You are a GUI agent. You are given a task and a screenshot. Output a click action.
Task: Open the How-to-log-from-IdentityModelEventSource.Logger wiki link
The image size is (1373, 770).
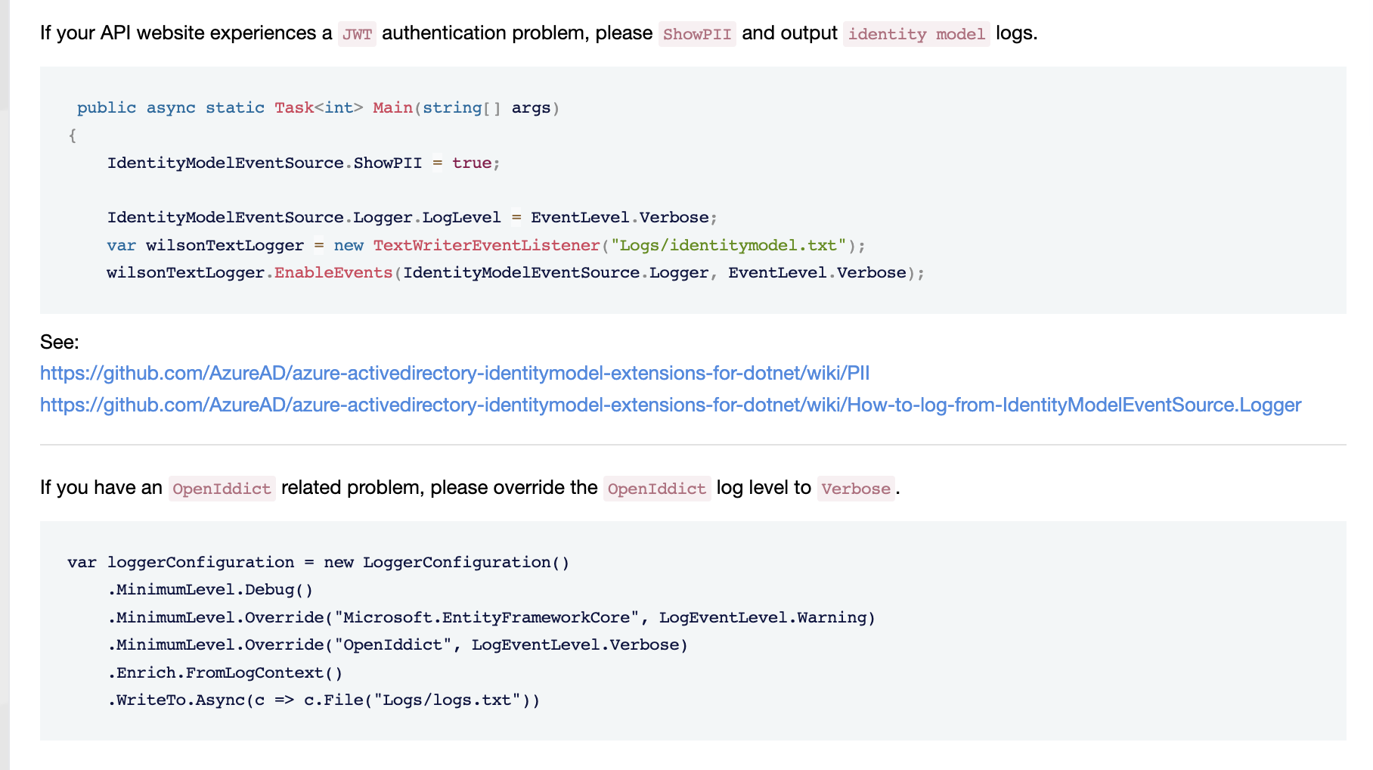(x=670, y=405)
